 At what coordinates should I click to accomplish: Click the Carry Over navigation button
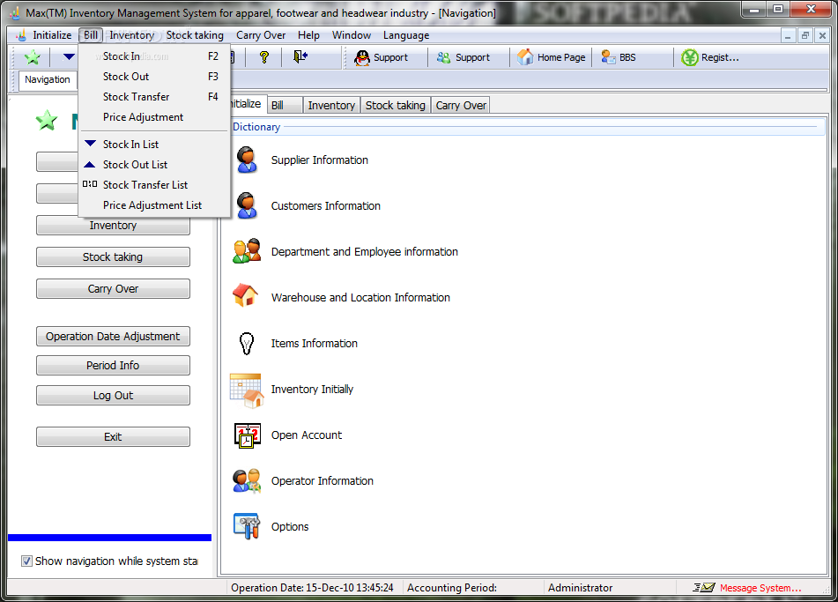(113, 289)
